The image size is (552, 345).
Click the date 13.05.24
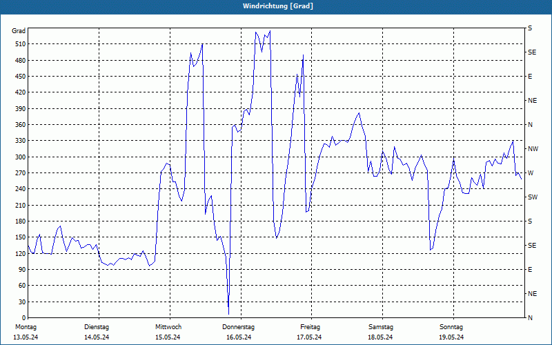26,337
